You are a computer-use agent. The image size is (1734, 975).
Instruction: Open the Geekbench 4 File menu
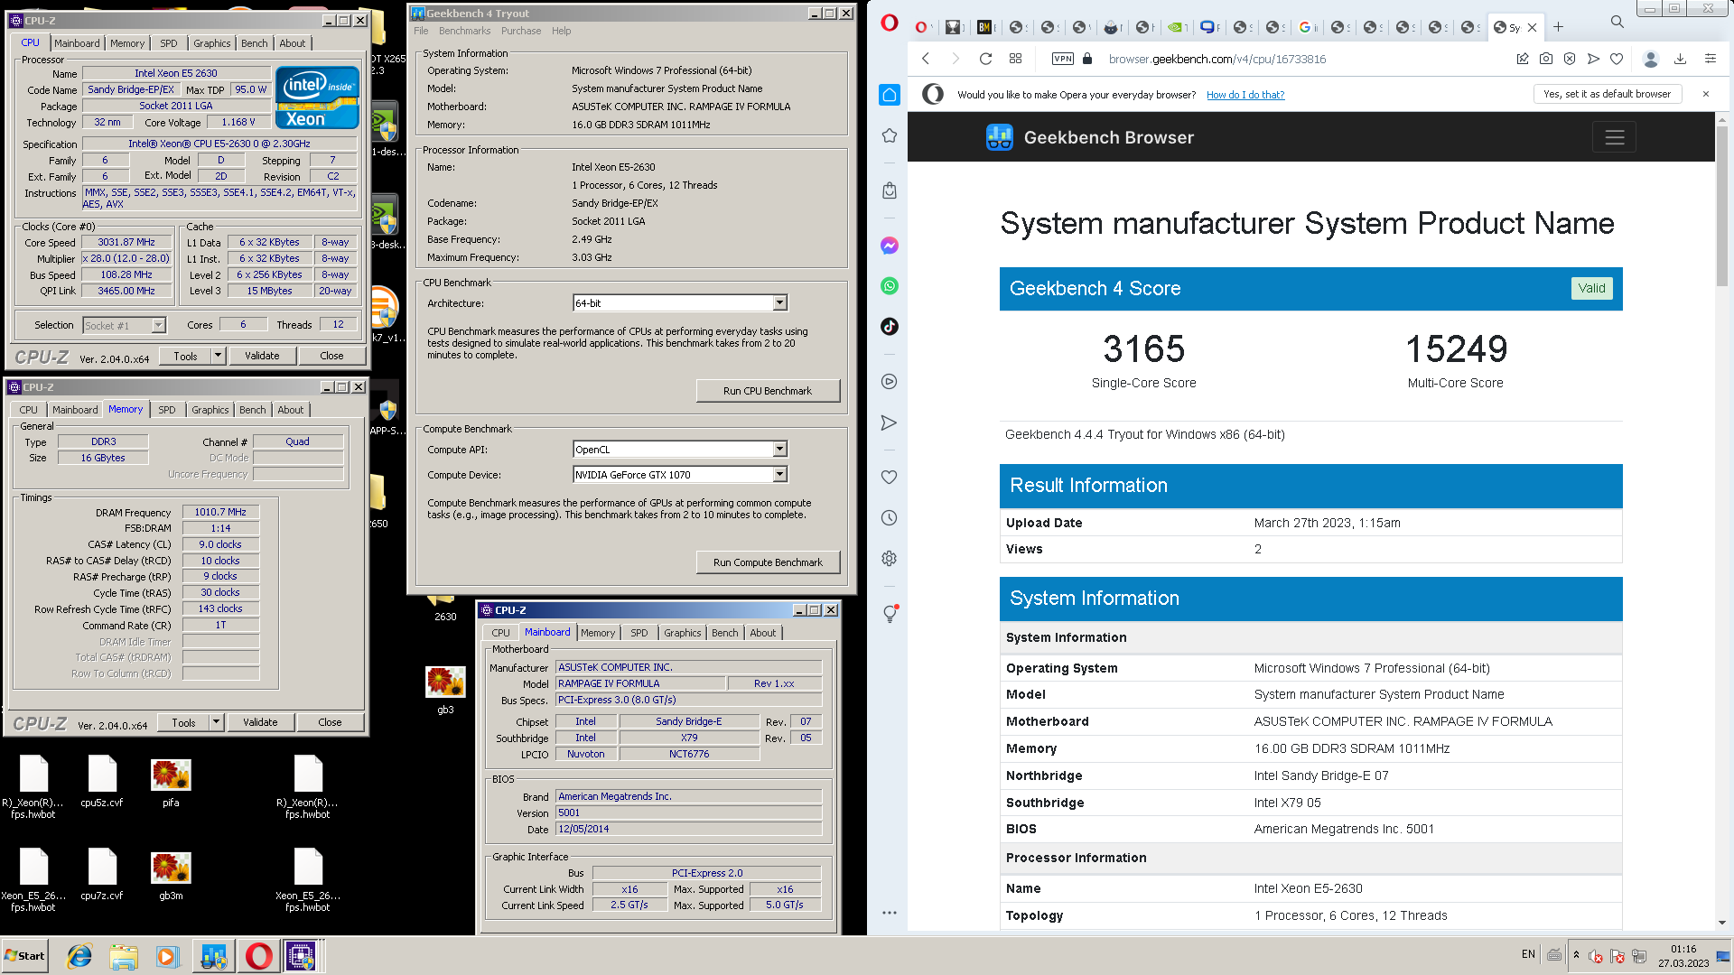(x=421, y=31)
